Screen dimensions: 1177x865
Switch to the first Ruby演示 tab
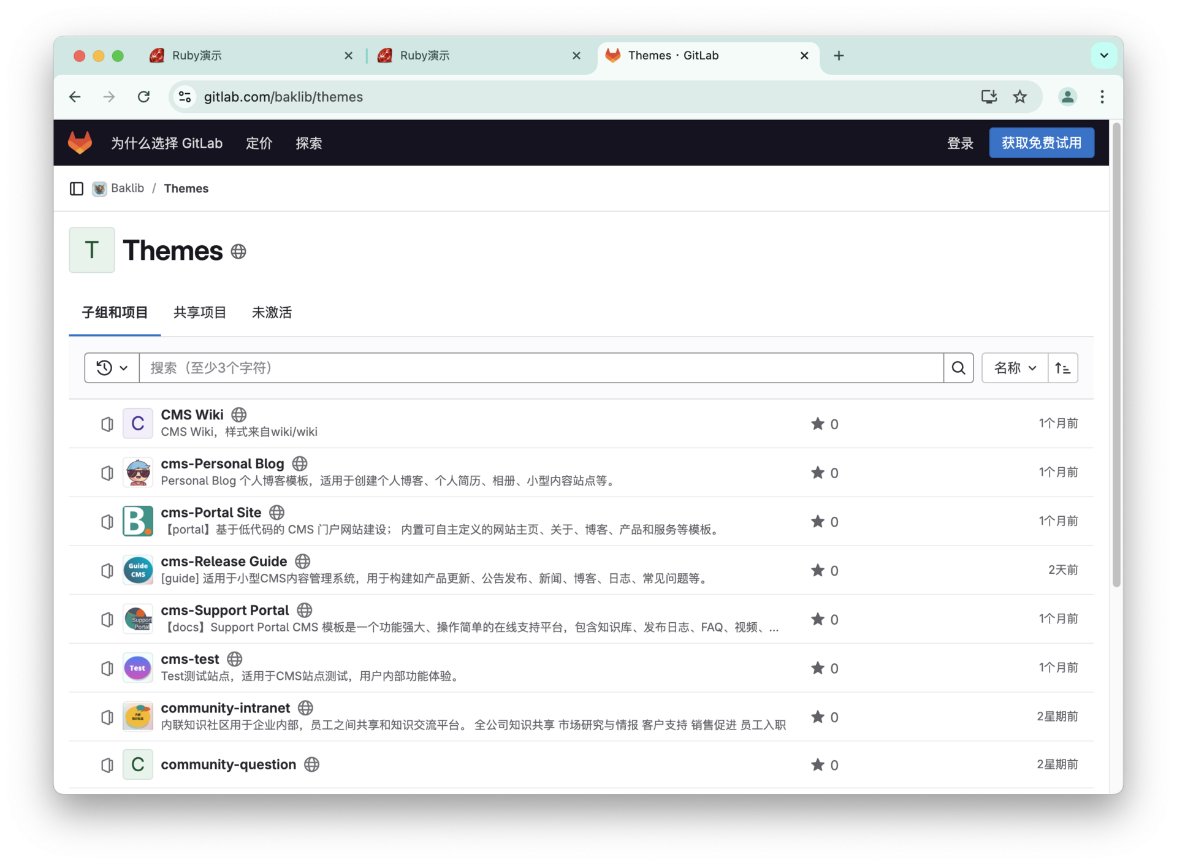[251, 56]
